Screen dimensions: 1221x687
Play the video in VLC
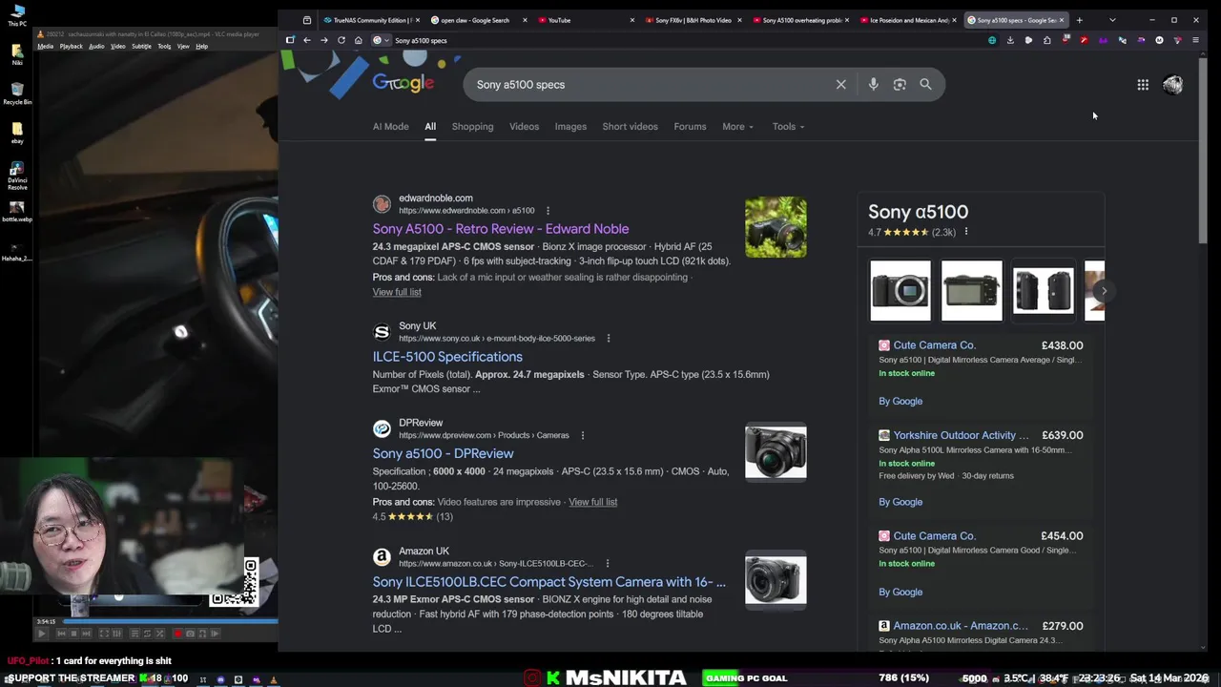coord(42,634)
